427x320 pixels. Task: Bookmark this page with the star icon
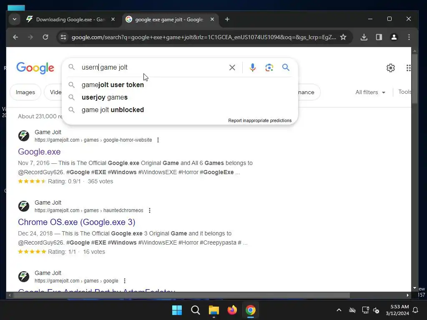pos(343,37)
